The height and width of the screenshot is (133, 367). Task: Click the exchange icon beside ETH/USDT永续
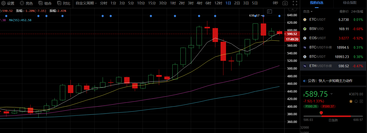tap(305, 66)
